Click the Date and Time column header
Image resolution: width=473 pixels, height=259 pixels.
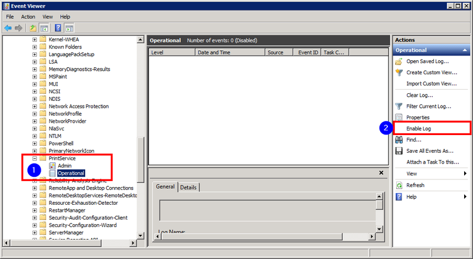(213, 53)
